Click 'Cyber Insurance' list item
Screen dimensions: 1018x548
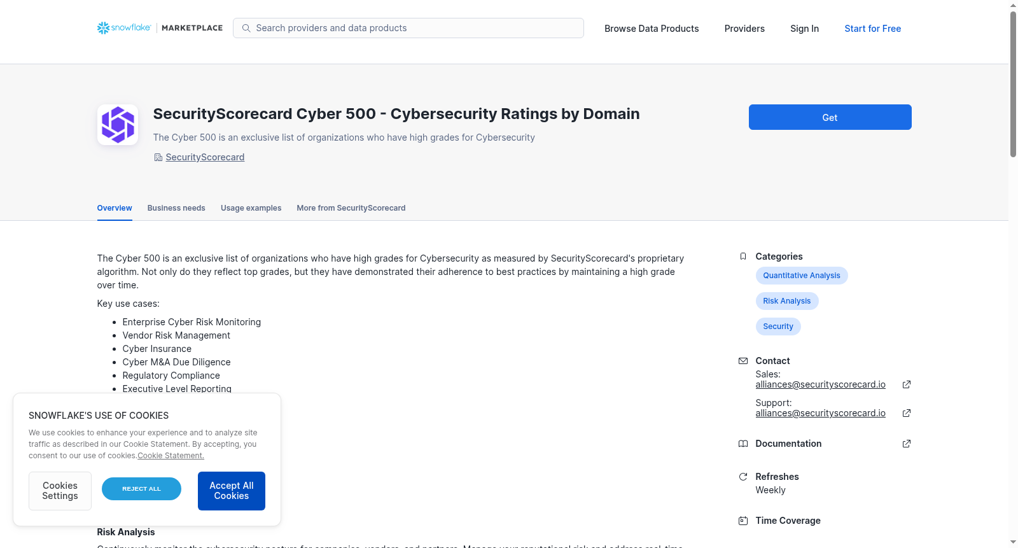157,349
